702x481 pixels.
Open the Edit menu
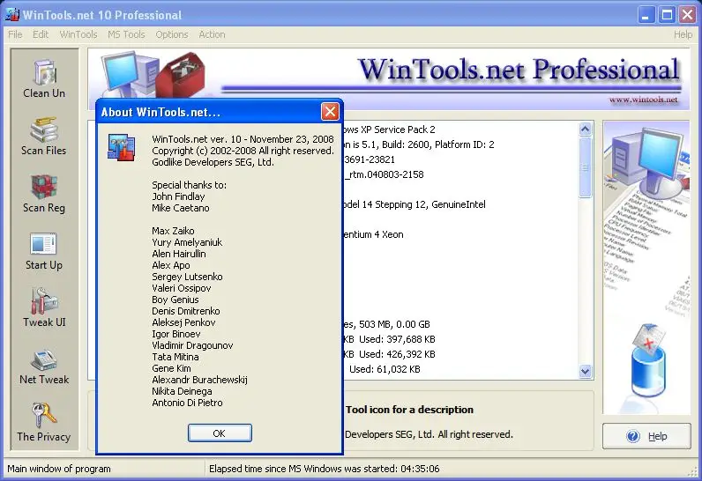click(x=41, y=34)
